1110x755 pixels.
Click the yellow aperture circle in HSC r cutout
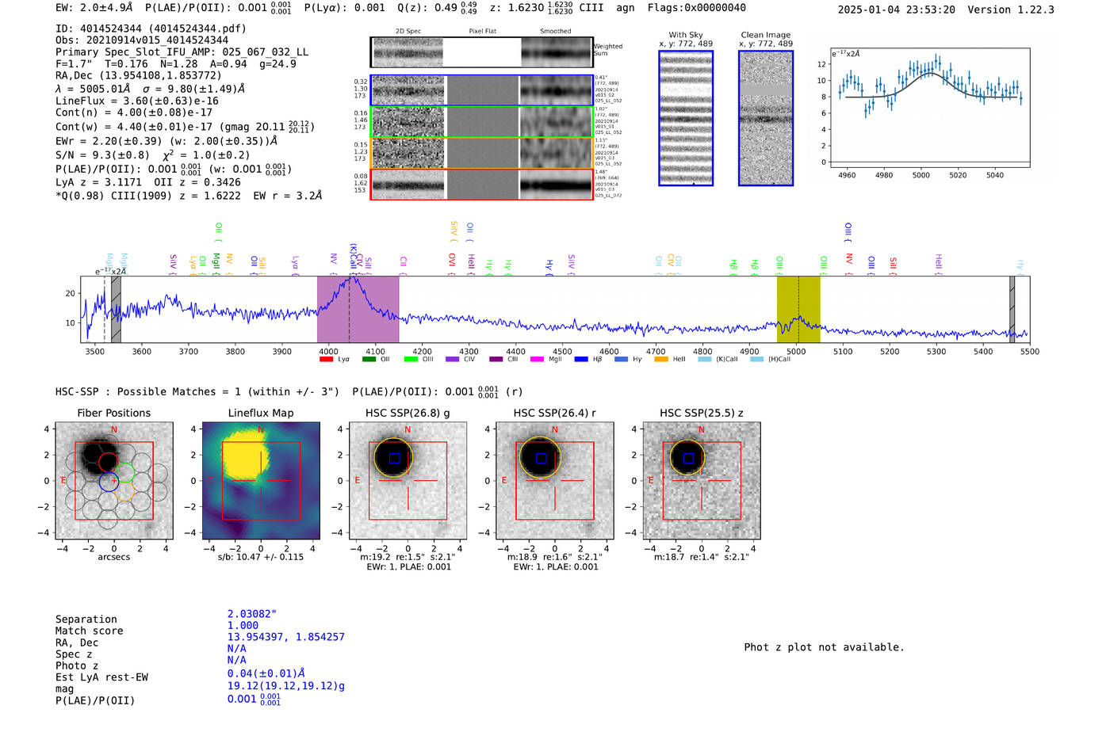540,458
